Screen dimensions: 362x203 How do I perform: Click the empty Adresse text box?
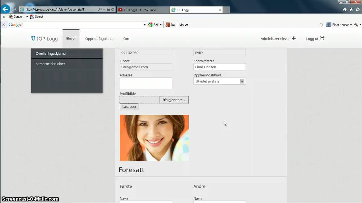(x=146, y=83)
